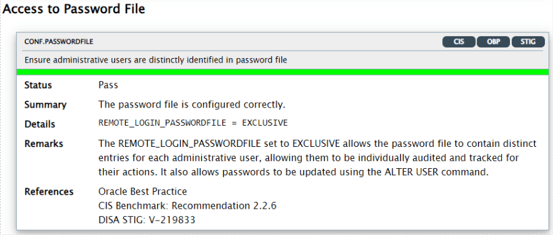Click the Oracle Best Practice reference
Image resolution: width=553 pixels, height=235 pixels.
coord(143,192)
